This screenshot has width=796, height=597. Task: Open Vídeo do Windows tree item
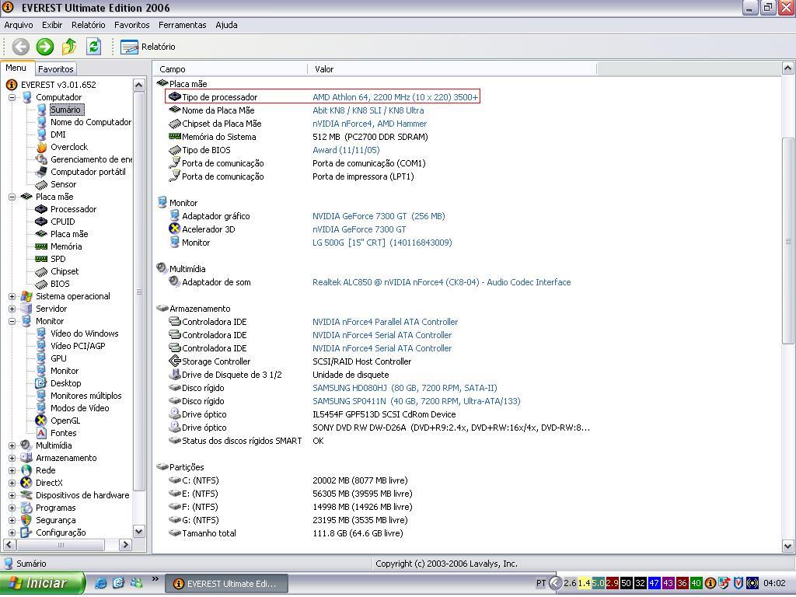tap(84, 333)
